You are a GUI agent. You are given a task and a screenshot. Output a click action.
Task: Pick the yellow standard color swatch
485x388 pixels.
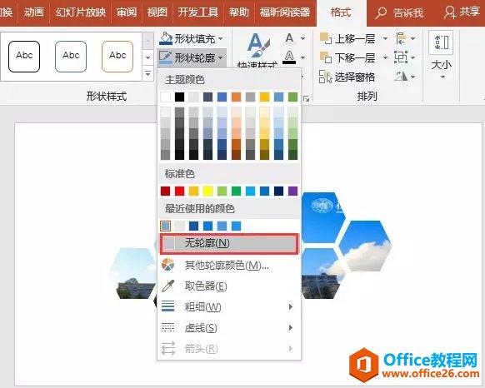[x=207, y=191]
